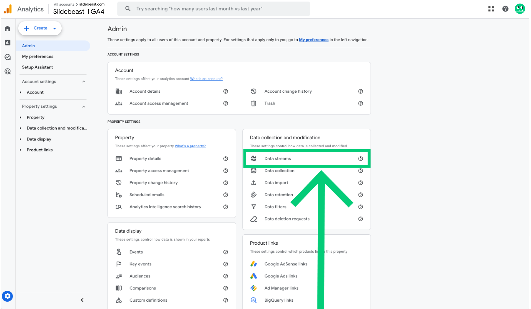Open the Reports icon in left rail
This screenshot has width=531, height=309.
pos(7,42)
